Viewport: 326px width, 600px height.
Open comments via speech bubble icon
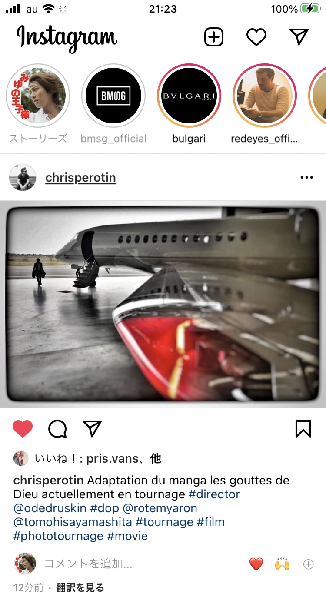point(57,429)
